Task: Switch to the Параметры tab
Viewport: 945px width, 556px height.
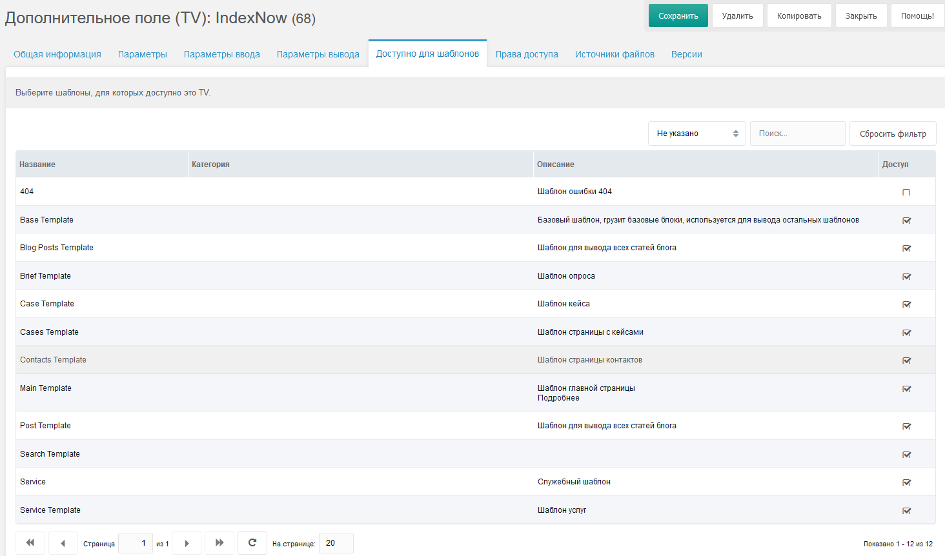Action: coord(143,54)
